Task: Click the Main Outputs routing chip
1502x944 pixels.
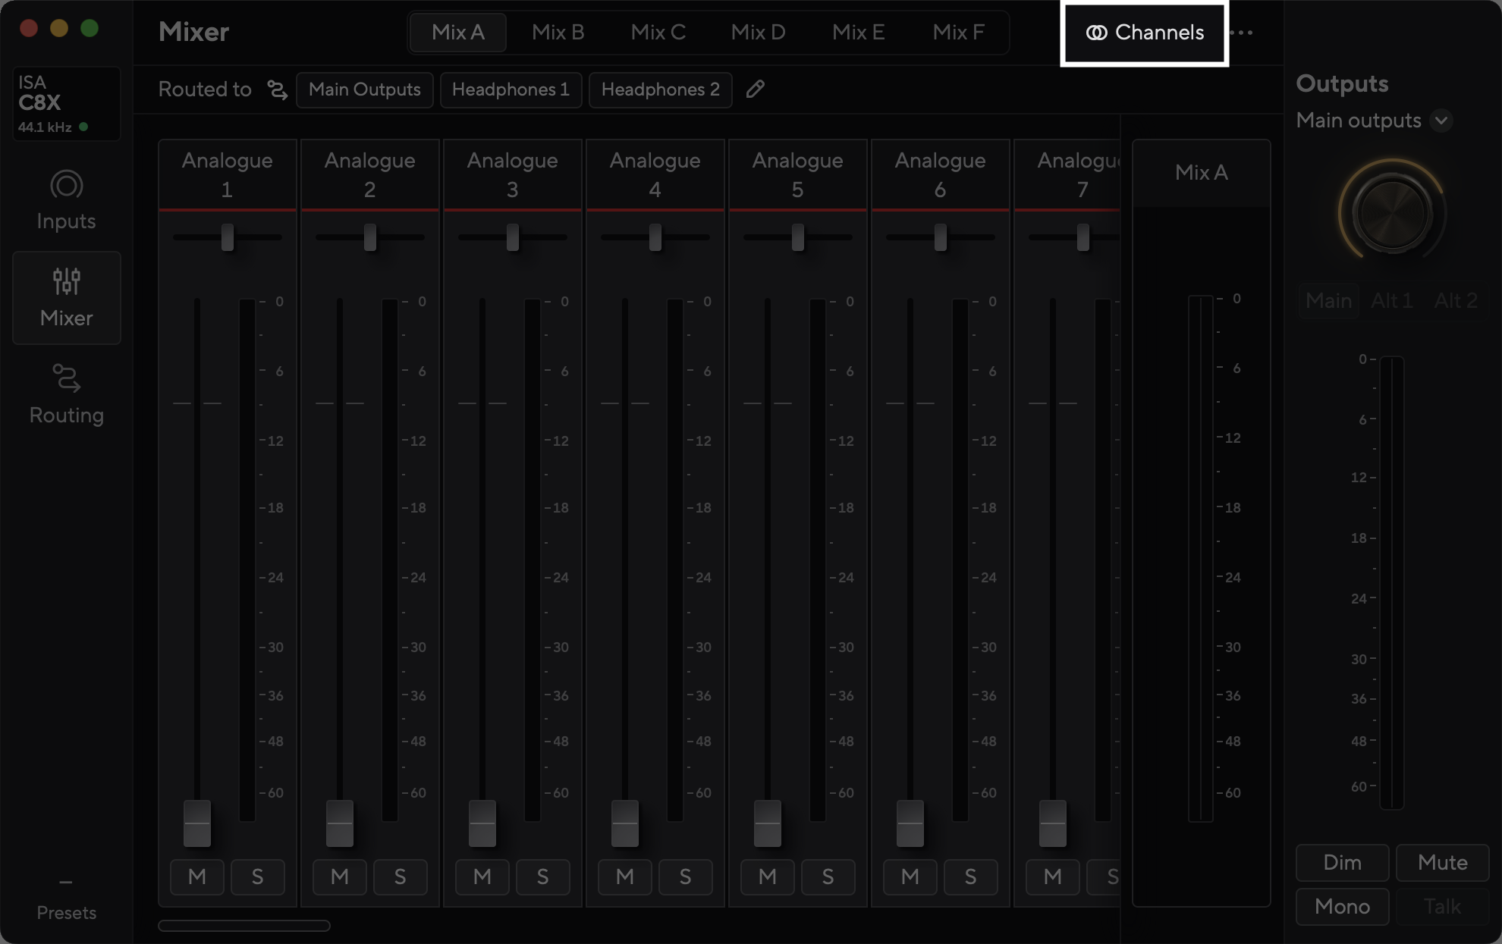Action: [364, 89]
